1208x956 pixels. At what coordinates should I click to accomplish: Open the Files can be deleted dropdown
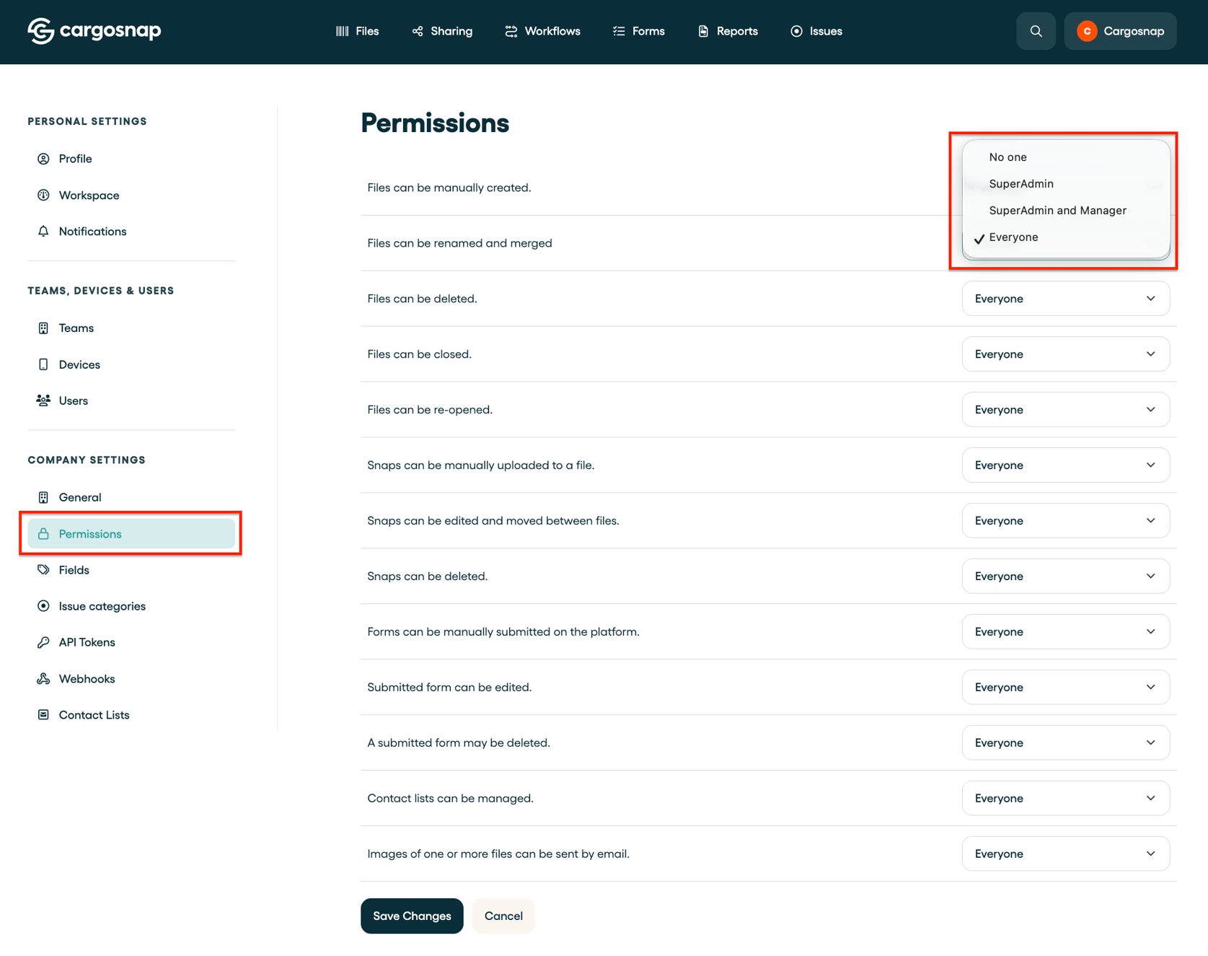tap(1065, 299)
